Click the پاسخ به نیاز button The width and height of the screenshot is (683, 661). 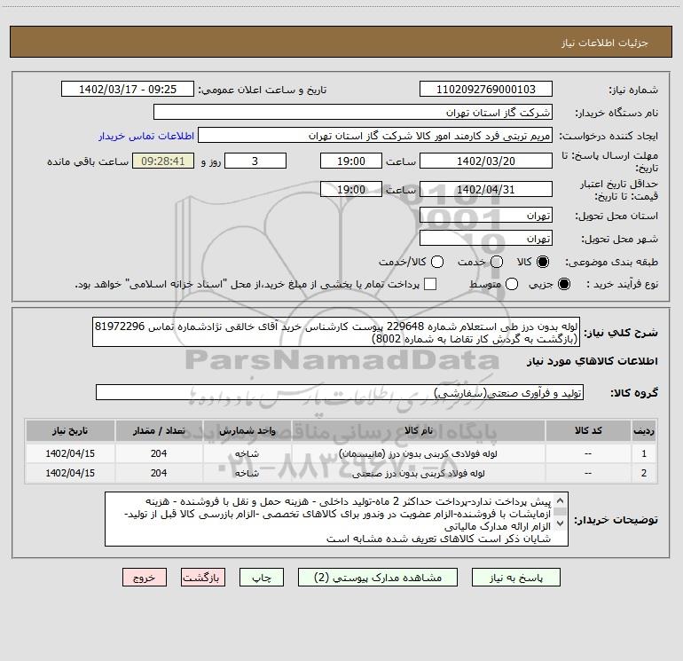pyautogui.click(x=516, y=578)
